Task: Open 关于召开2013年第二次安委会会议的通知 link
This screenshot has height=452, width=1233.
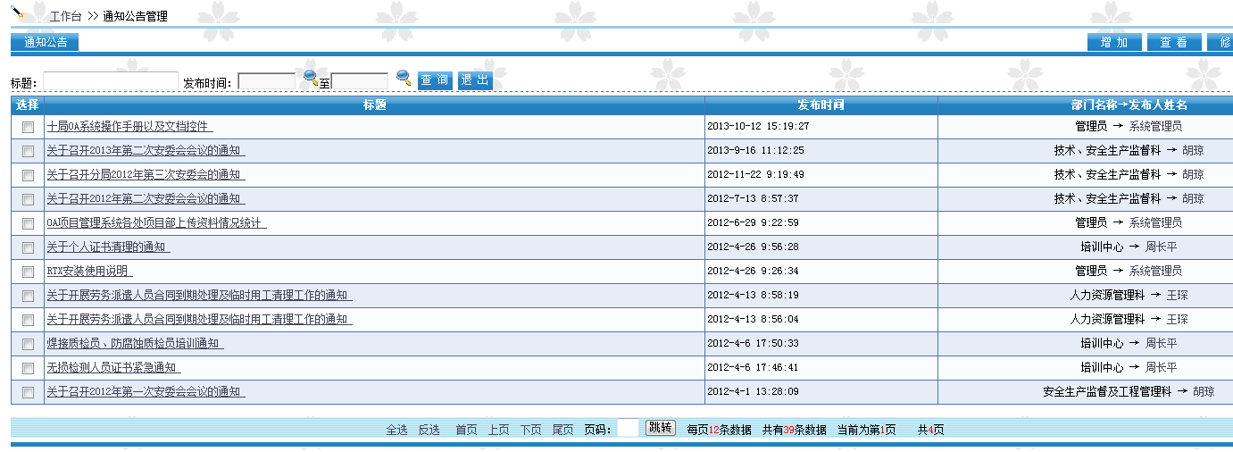Action: [146, 151]
